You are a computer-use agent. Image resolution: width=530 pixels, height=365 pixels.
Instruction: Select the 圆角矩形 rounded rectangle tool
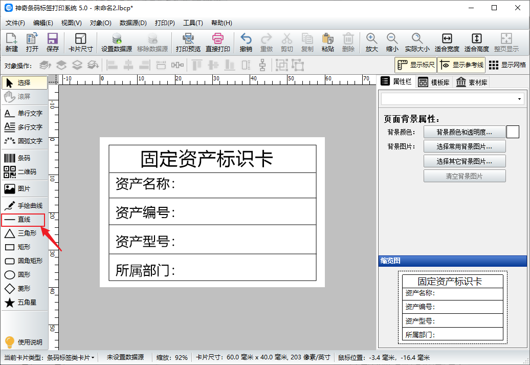tap(24, 261)
